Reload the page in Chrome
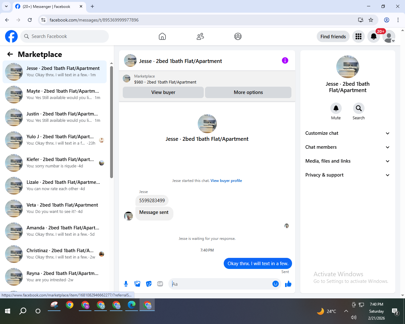This screenshot has width=405, height=324. tap(30, 20)
